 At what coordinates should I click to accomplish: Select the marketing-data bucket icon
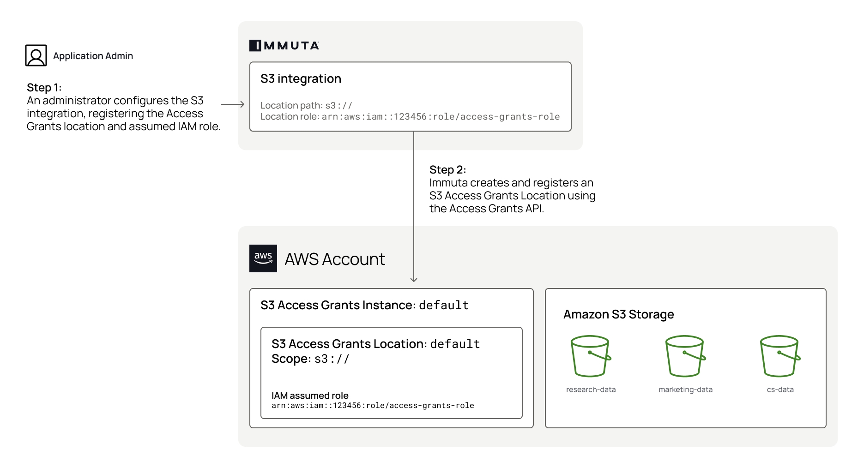[x=685, y=356]
